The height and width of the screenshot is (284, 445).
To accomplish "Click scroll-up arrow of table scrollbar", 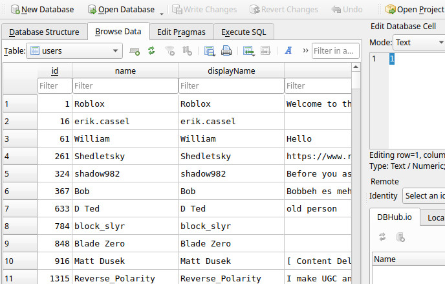I will point(356,67).
